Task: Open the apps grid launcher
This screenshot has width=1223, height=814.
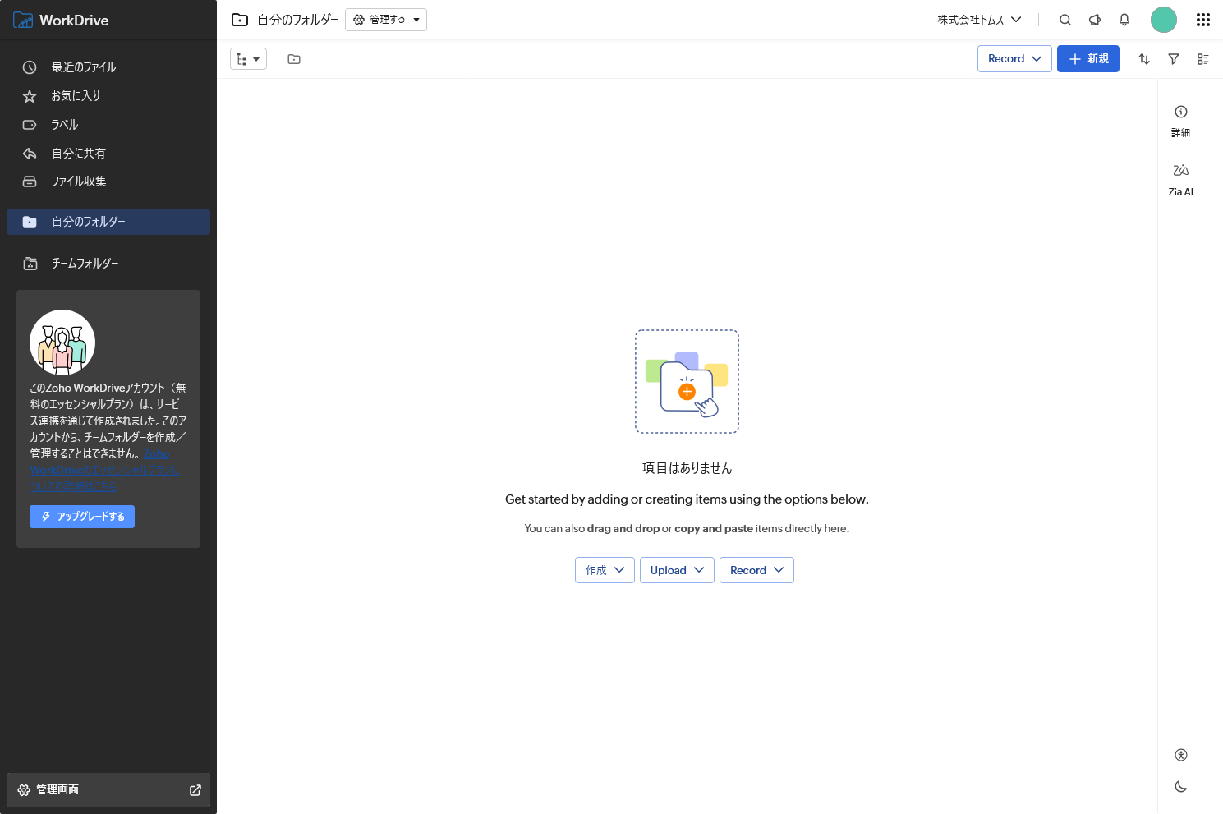Action: pyautogui.click(x=1202, y=20)
